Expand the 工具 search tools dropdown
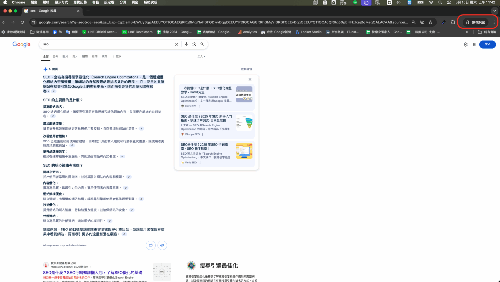Image resolution: width=500 pixels, height=282 pixels. 201,56
